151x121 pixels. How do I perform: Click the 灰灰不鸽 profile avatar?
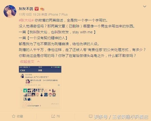(10, 11)
